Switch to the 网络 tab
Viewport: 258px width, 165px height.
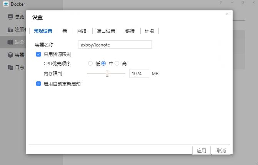click(x=82, y=31)
